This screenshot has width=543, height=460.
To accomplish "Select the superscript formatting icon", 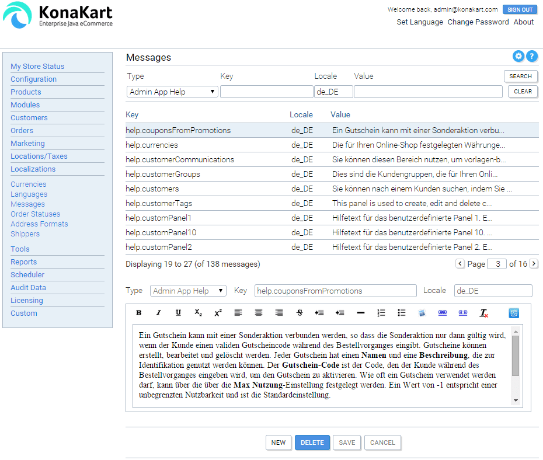I will pos(217,313).
